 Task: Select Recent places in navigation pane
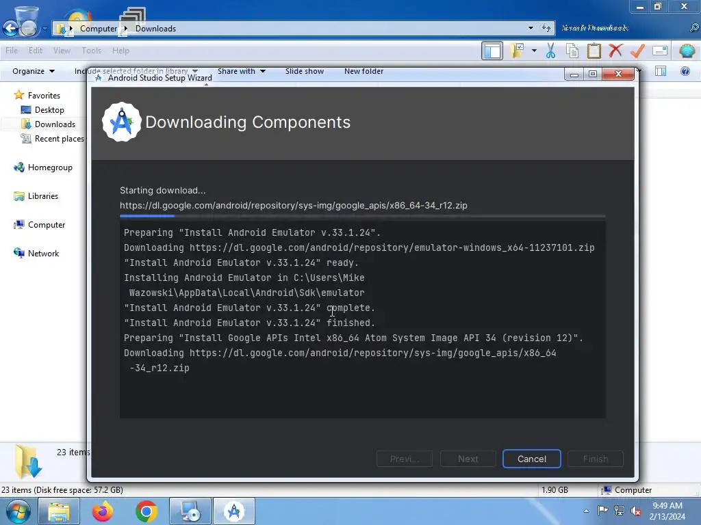click(59, 139)
